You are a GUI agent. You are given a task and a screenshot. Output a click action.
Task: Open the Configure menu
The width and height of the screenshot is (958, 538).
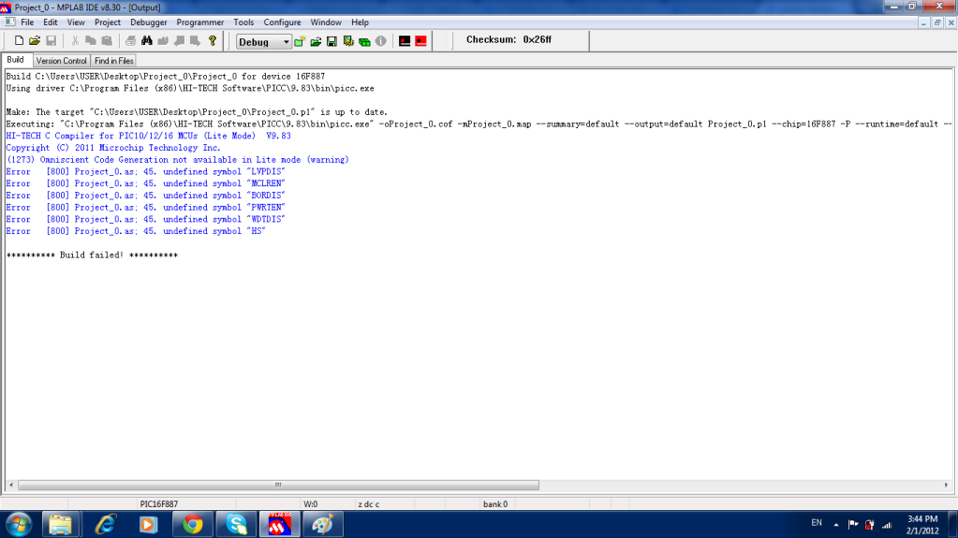pos(282,22)
